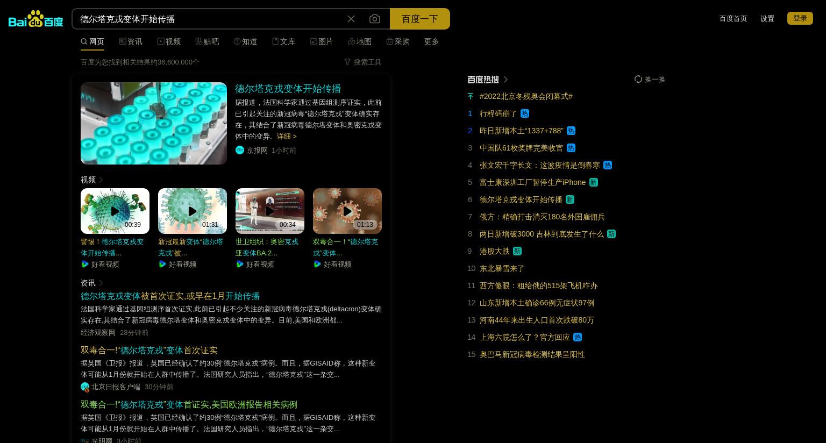Screen dimensions: 826x443
Task: Play the 00:34 video thumbnail
Action: pos(270,211)
